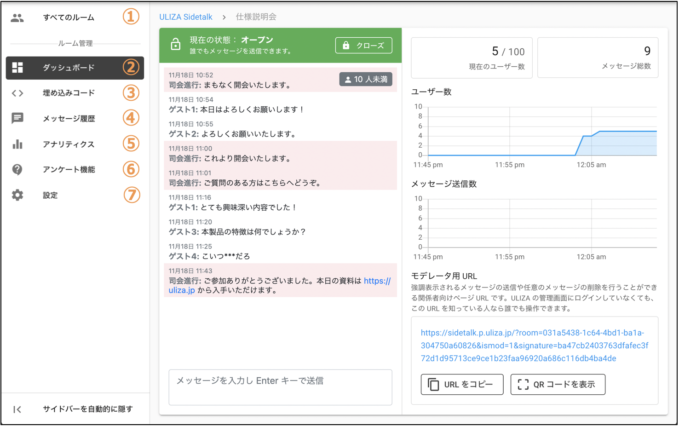The width and height of the screenshot is (679, 426).
Task: Click the message input field
Action: (280, 387)
